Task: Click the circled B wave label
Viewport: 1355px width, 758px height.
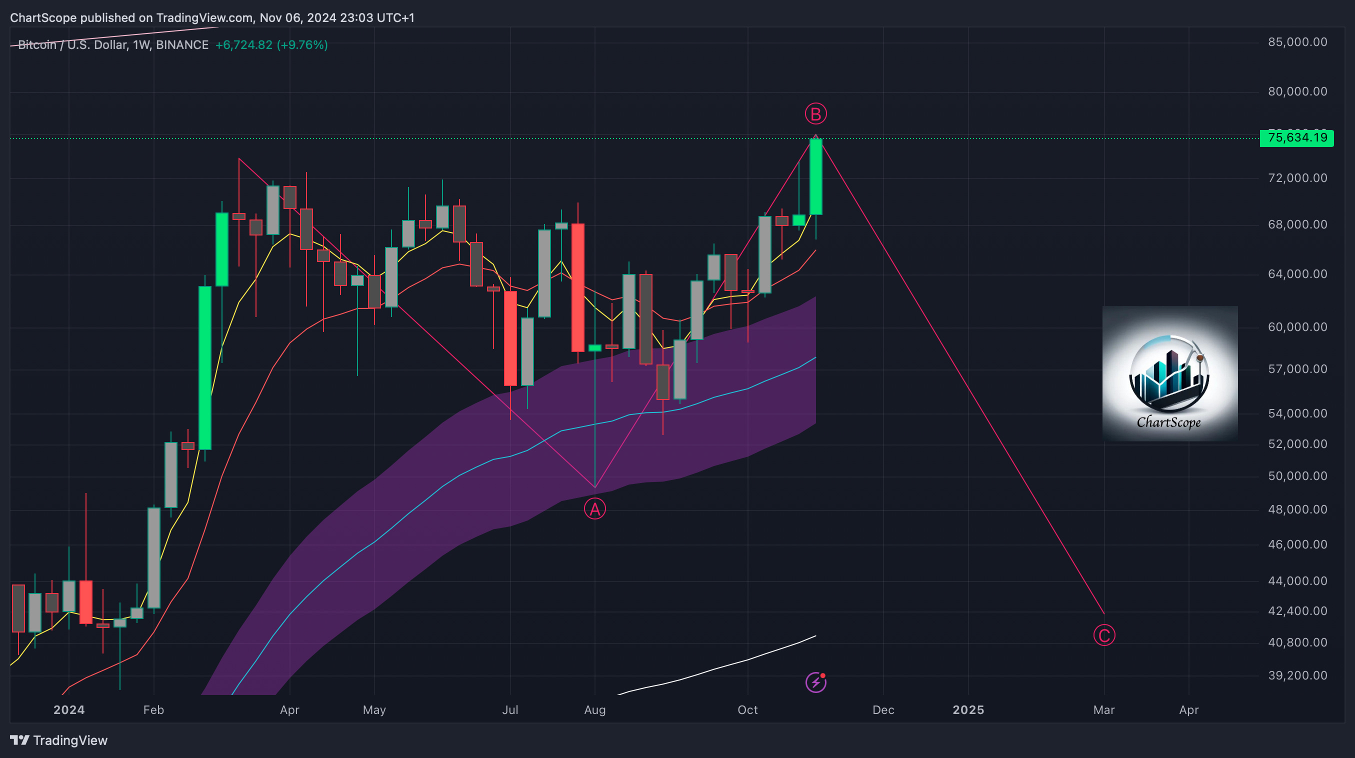Action: [815, 114]
